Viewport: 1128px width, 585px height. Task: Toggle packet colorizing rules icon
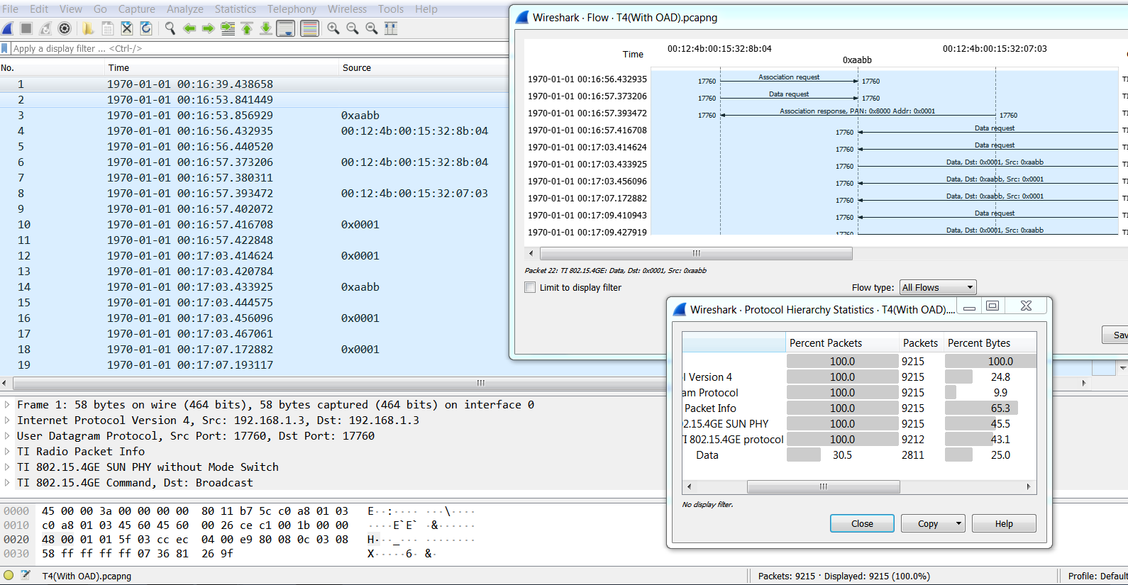pos(309,28)
